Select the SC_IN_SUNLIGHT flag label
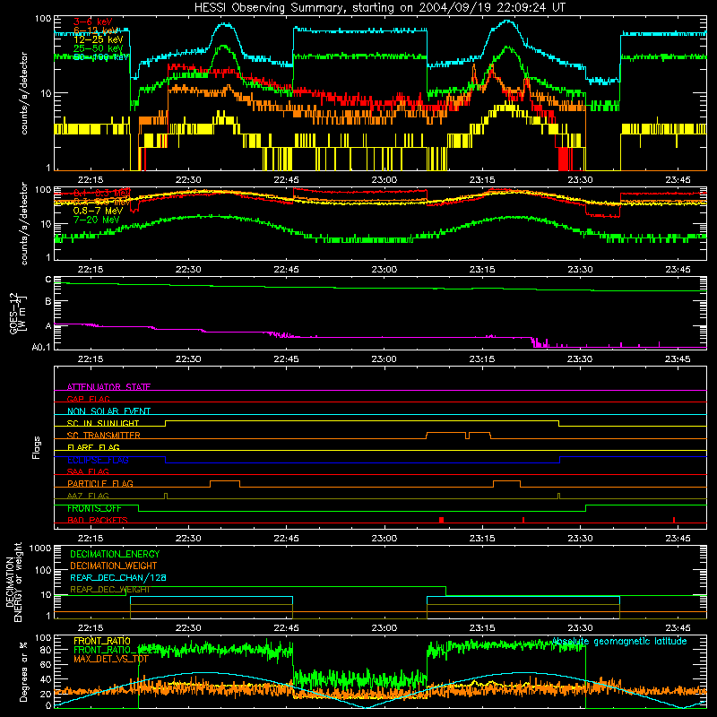Screen dimensions: 717x717 click(x=103, y=423)
